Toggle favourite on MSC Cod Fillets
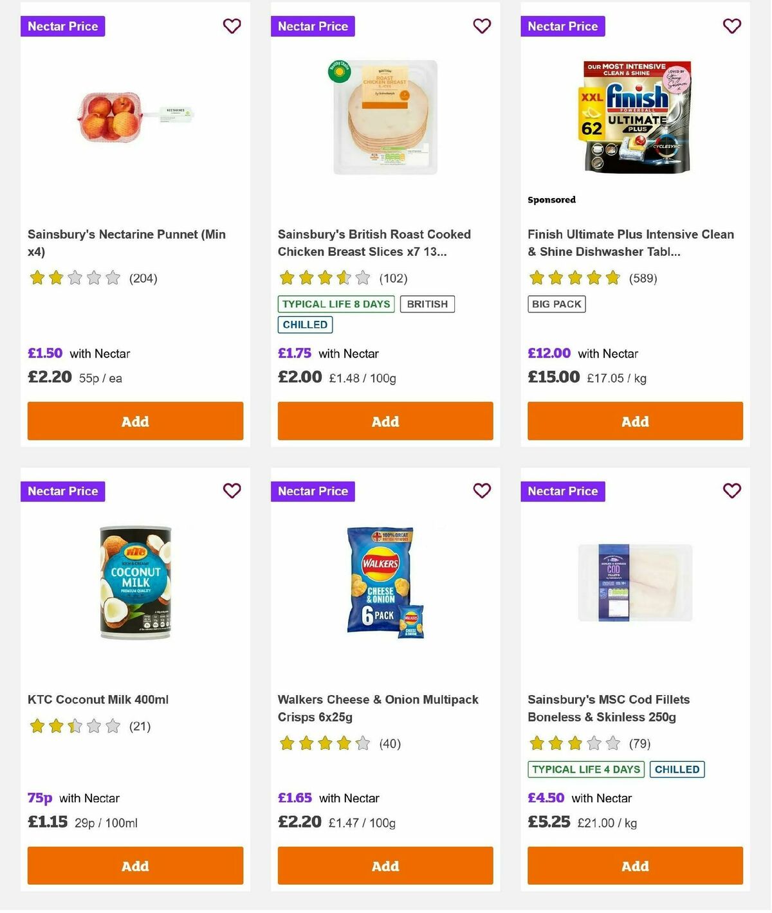This screenshot has height=913, width=772. 731,491
